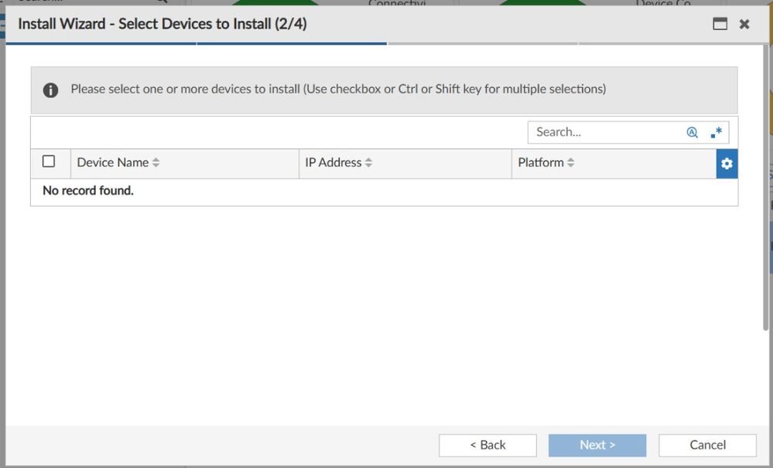Click the Next button

click(597, 445)
